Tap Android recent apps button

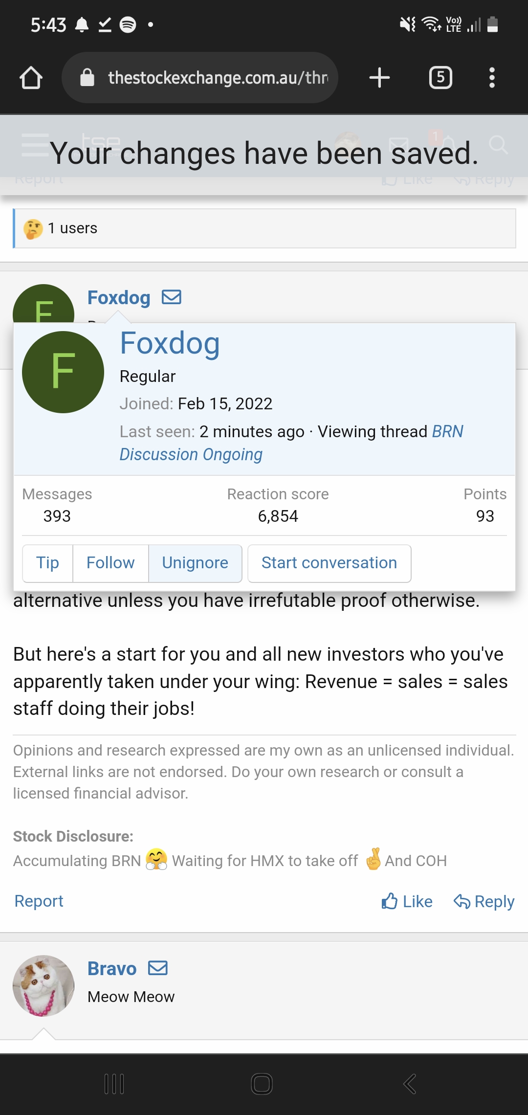[114, 1084]
